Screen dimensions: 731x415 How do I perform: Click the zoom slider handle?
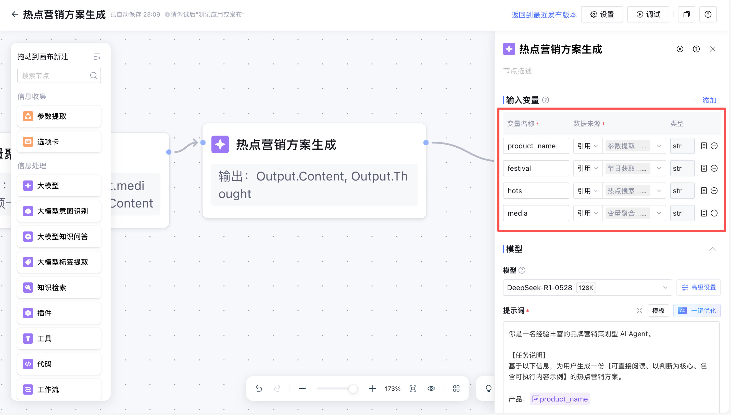(353, 388)
